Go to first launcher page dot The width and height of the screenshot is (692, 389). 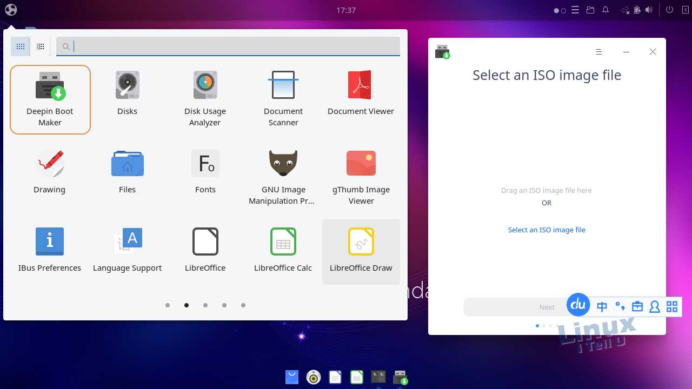[168, 305]
